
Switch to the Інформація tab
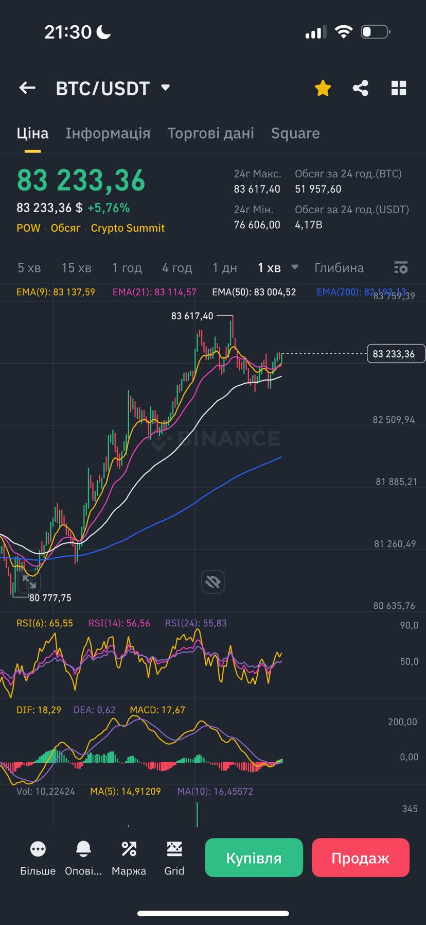[x=108, y=133]
